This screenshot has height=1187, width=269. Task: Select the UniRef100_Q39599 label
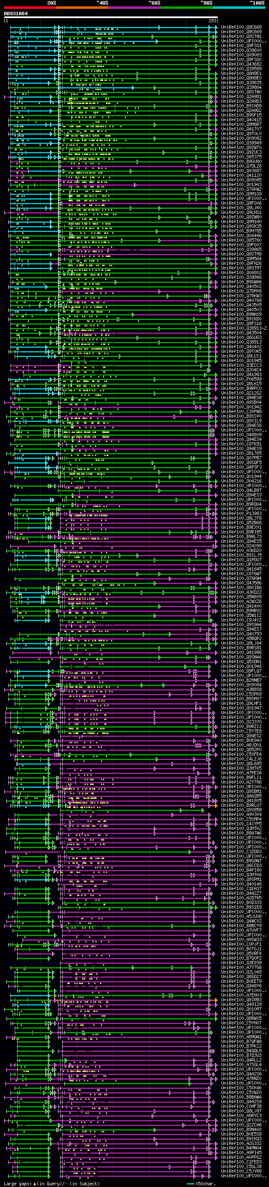(241, 69)
